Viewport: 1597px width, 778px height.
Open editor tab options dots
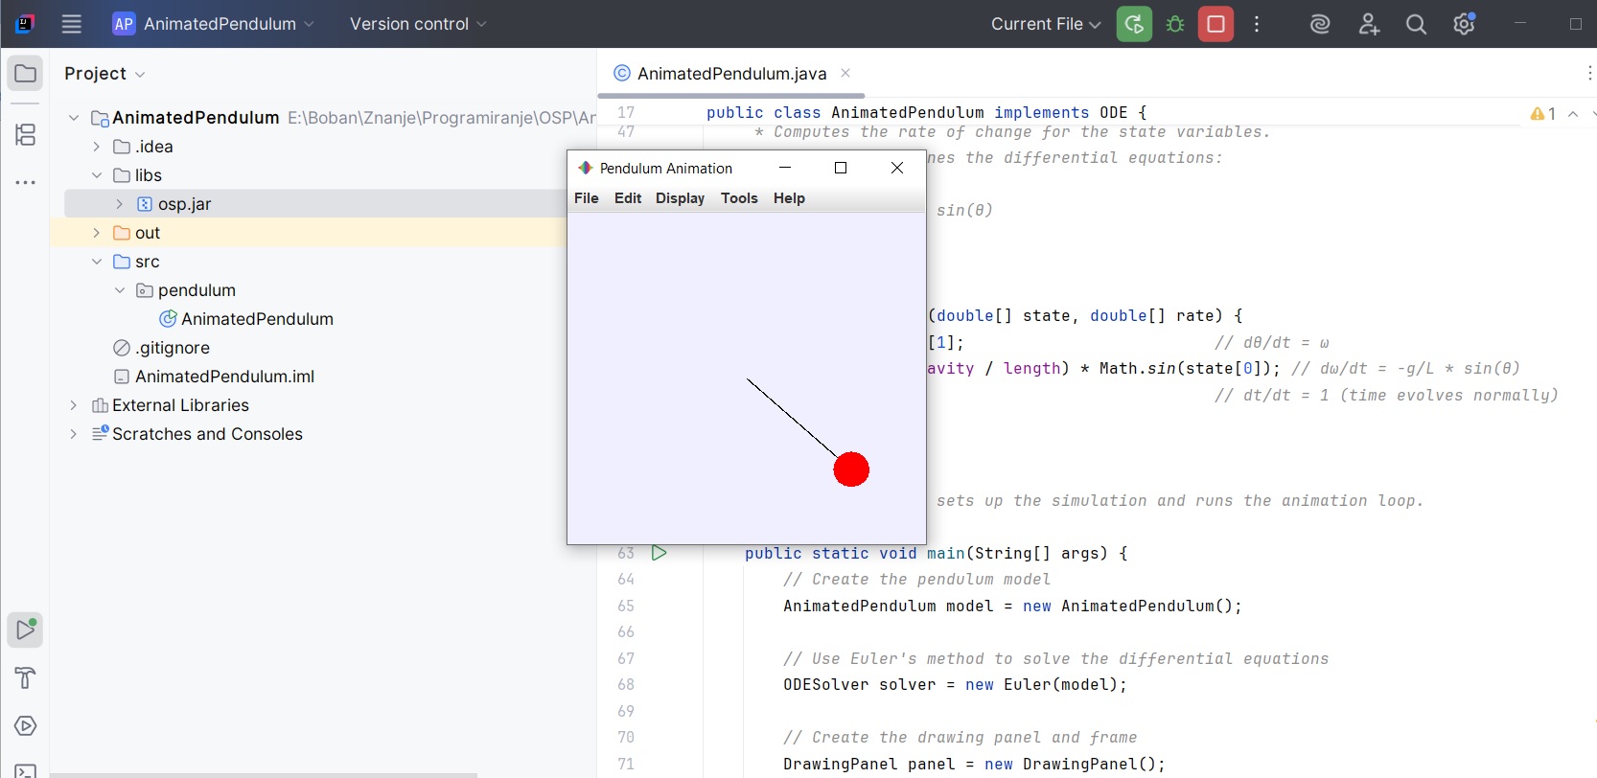[x=1588, y=74]
